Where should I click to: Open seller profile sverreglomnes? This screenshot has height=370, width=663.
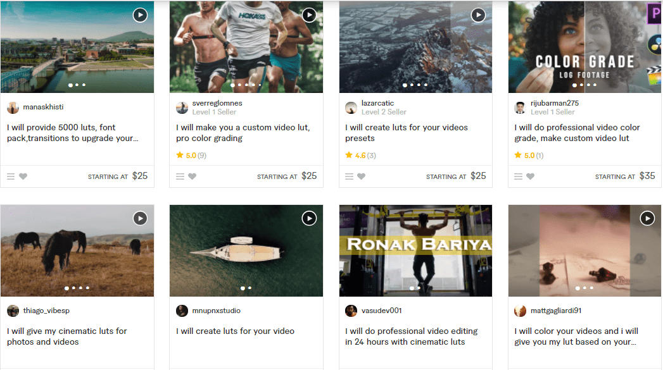(x=217, y=103)
